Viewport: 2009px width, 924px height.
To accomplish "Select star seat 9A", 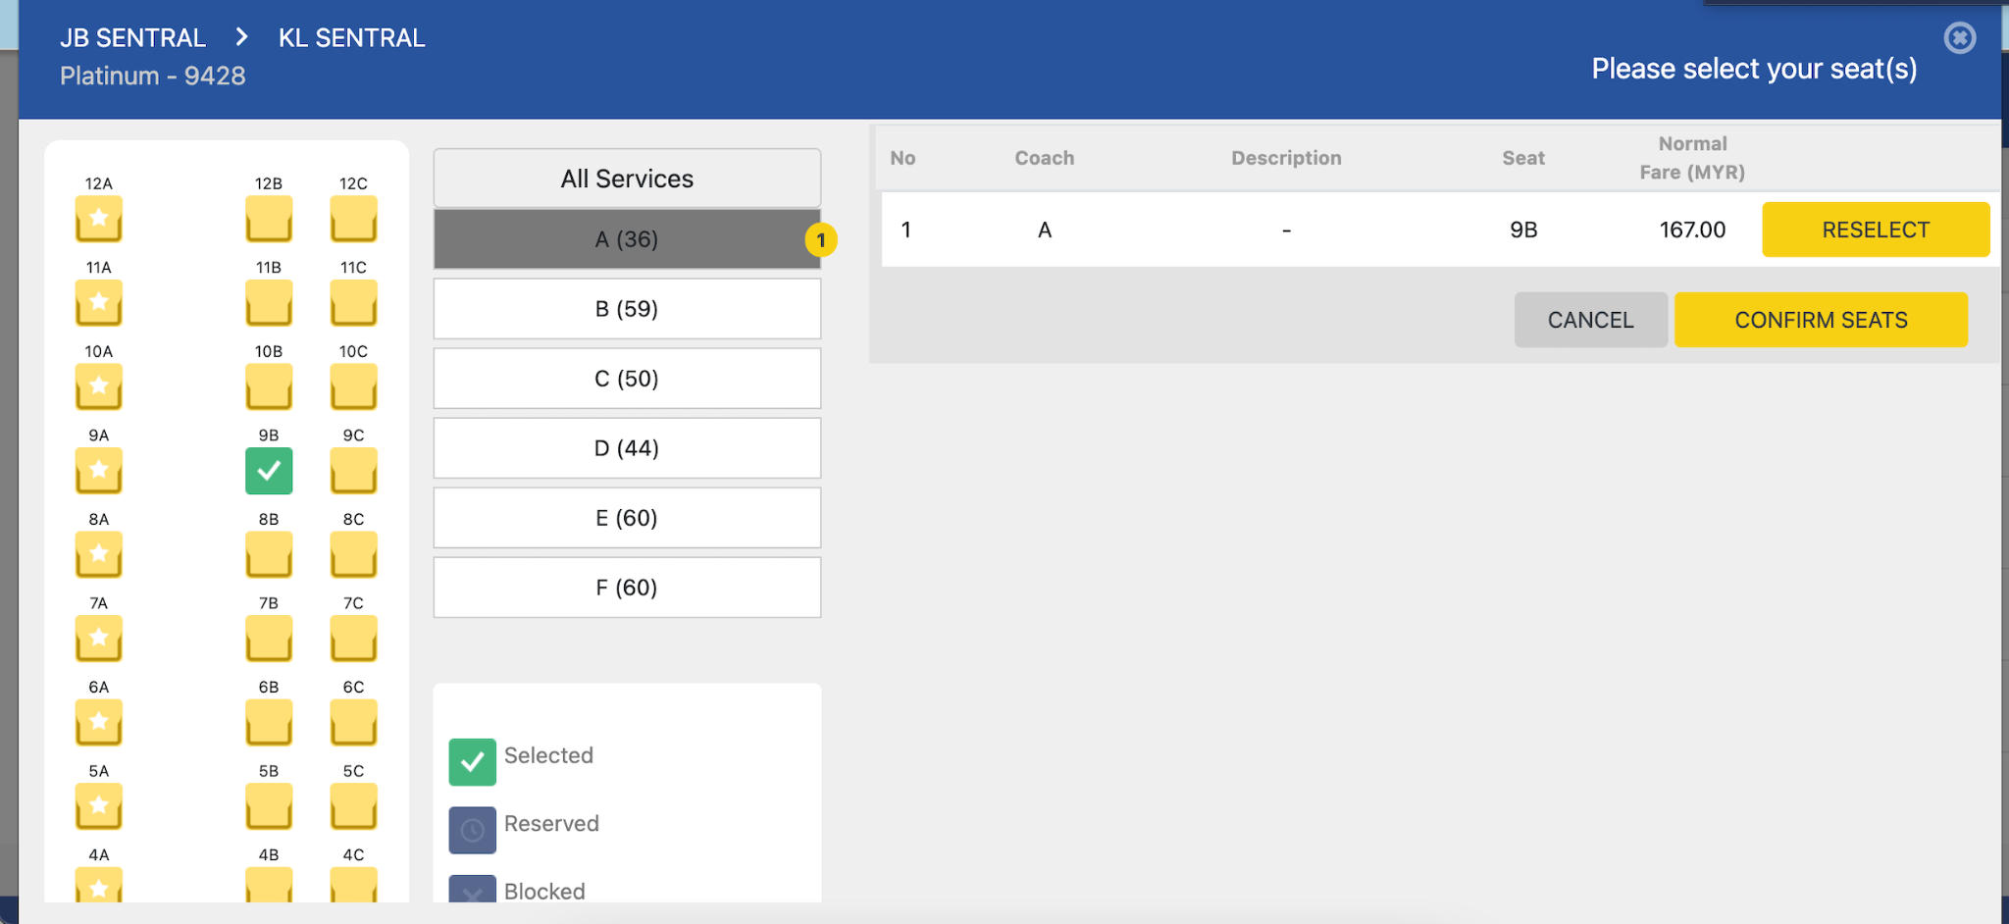I will 99,470.
